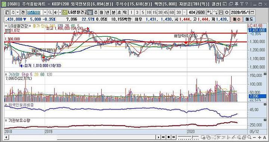Click the green 신 badge before LG생활건강
The height and width of the screenshot is (142, 269).
[x=65, y=12]
